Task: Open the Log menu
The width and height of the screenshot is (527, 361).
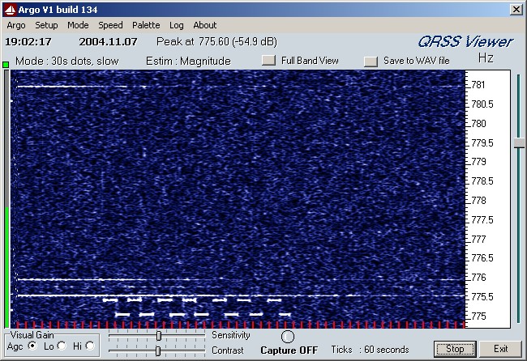Action: coord(177,25)
